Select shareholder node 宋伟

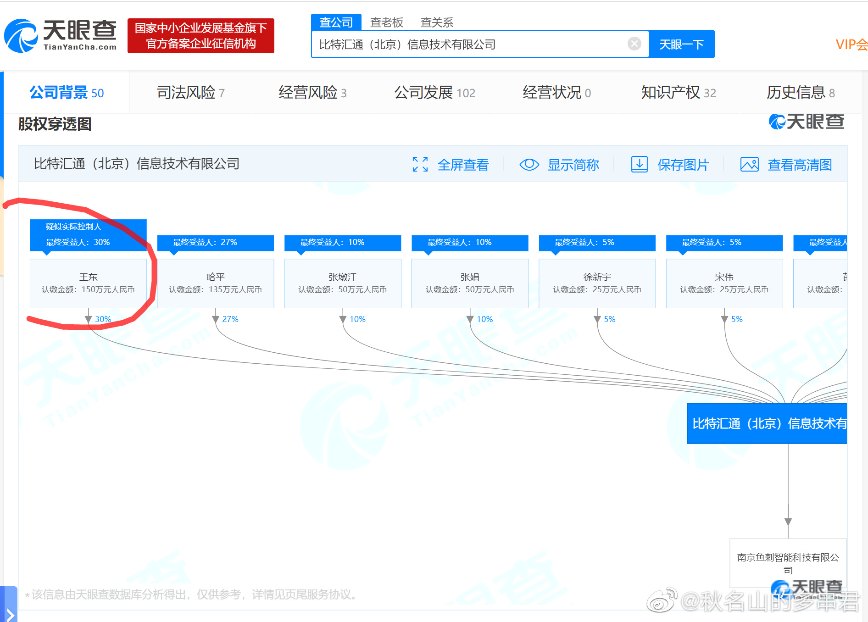[724, 283]
